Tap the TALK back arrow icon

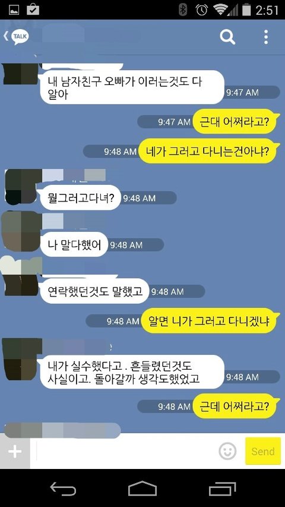(16, 36)
